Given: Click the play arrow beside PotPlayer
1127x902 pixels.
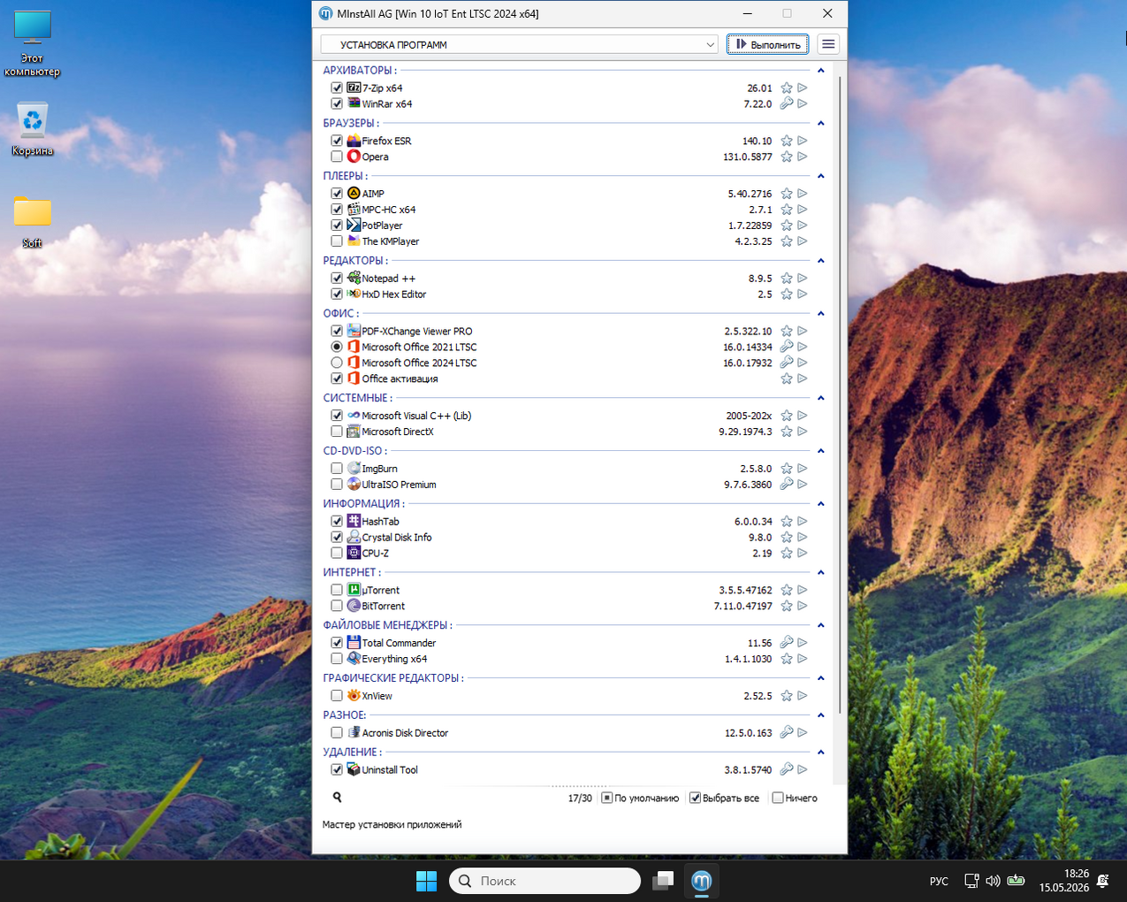Looking at the screenshot, I should 803,225.
